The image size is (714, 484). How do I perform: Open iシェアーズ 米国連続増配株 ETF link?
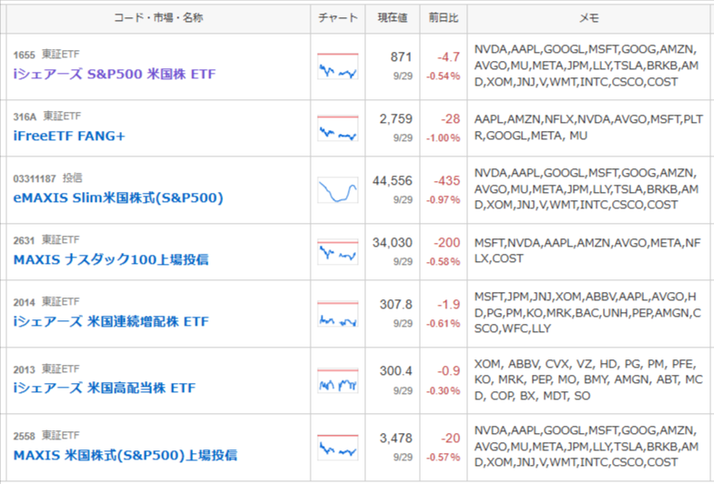(111, 322)
